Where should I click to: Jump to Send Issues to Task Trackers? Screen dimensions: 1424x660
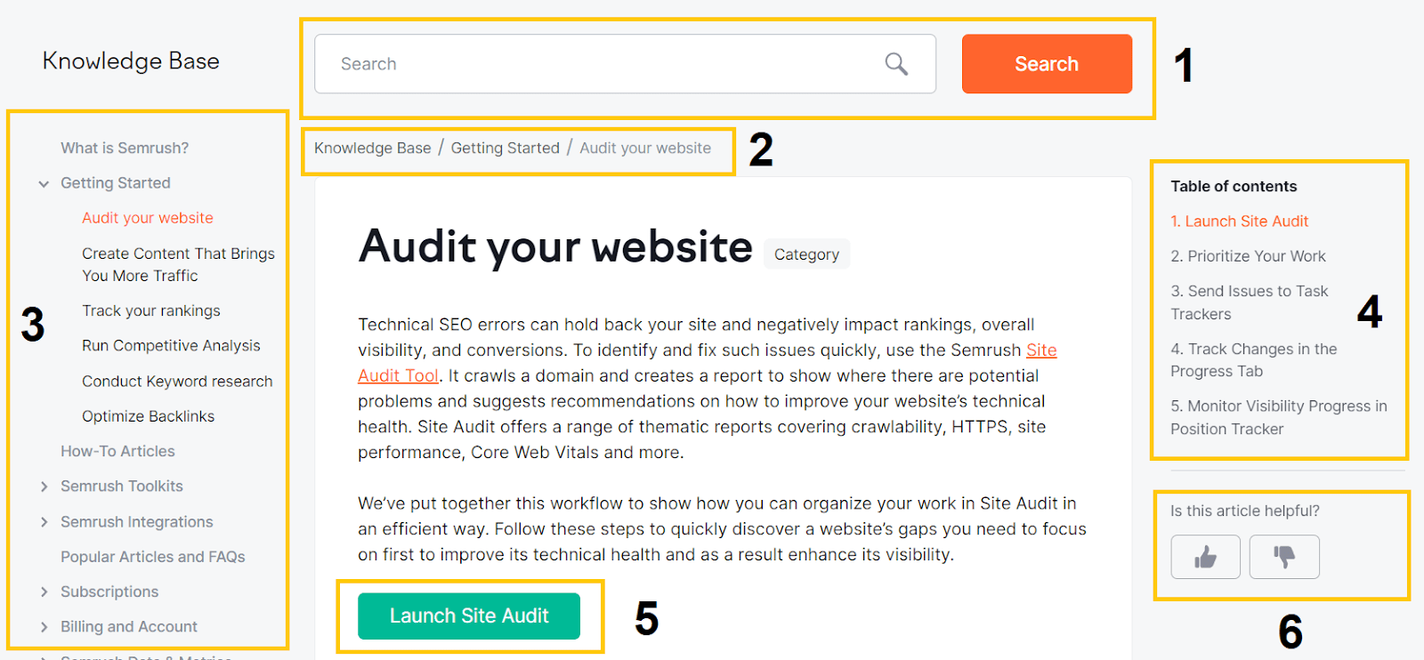click(1249, 302)
